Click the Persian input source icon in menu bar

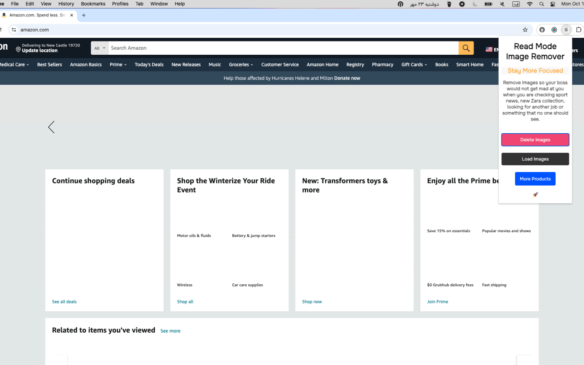[x=516, y=4]
